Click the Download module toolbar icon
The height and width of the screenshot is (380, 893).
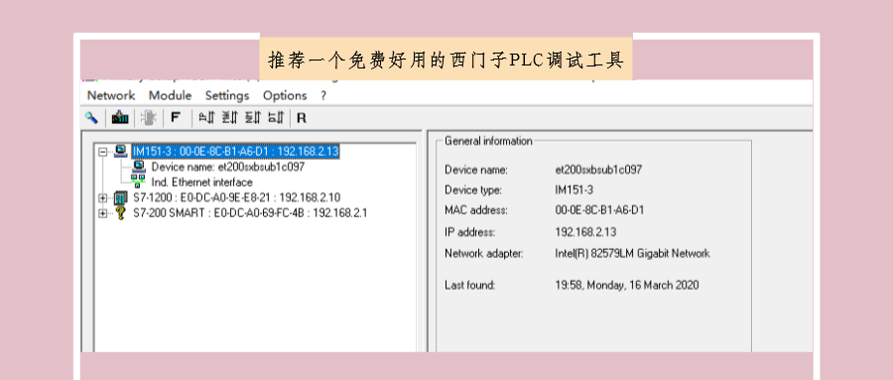point(120,118)
